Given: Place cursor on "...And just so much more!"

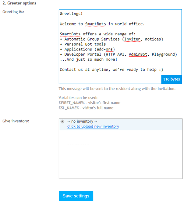Looking at the screenshot, I should point(88,59).
